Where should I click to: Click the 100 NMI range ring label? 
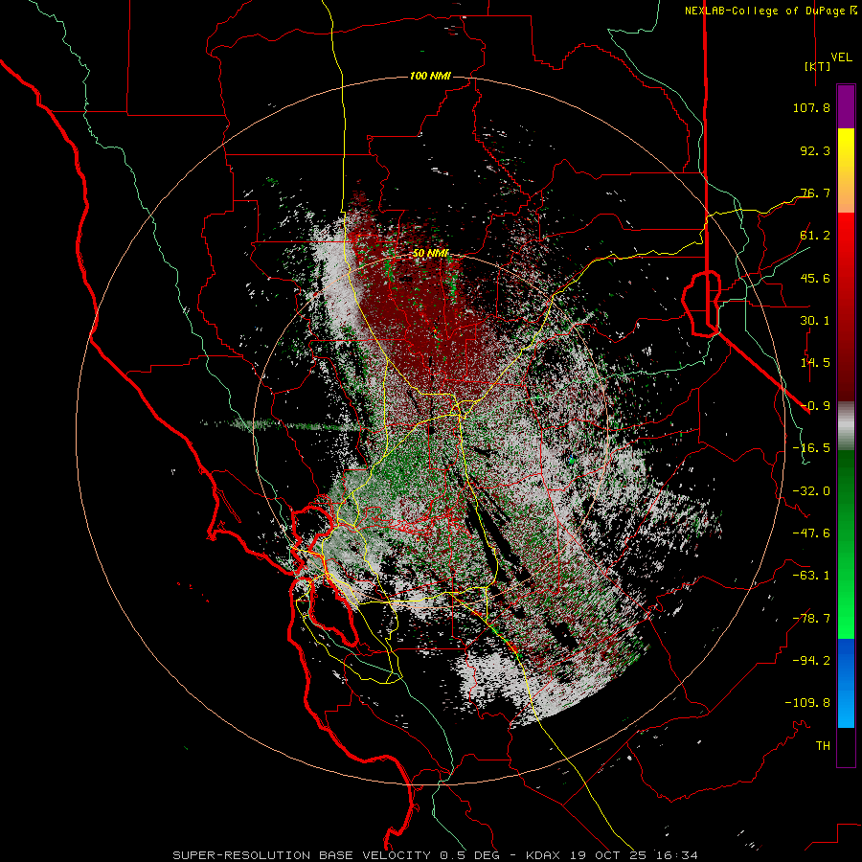click(x=430, y=76)
